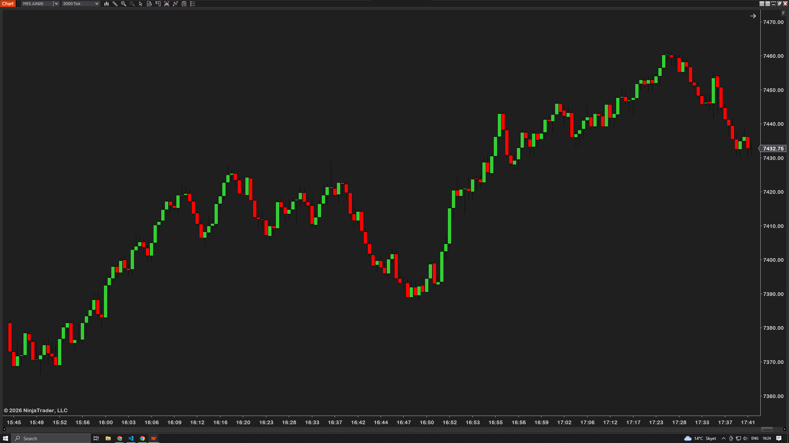Open the Indicators line-graph icon
The image size is (789, 443).
click(x=175, y=4)
